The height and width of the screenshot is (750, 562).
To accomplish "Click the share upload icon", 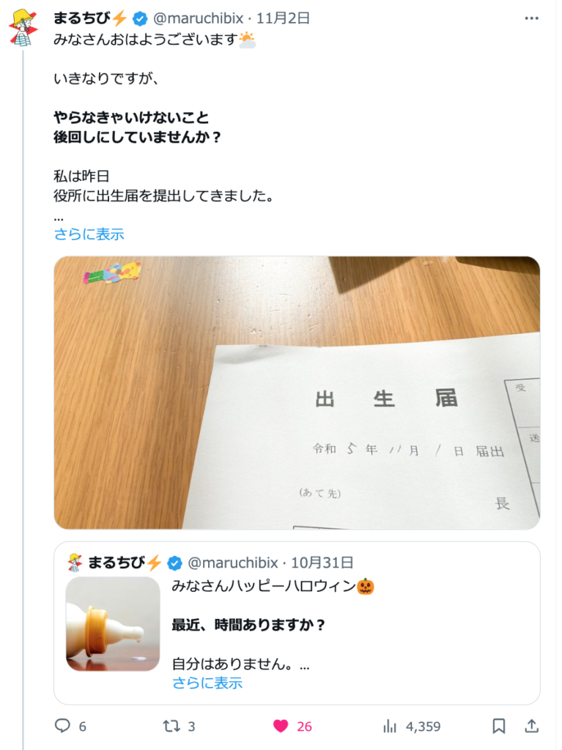I will (531, 726).
